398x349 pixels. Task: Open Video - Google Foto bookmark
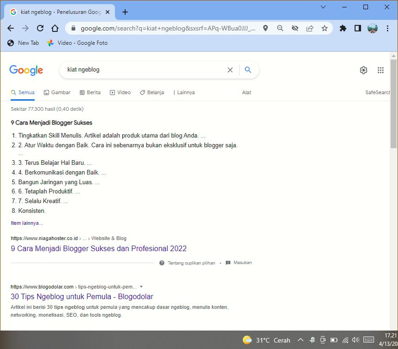coord(77,43)
